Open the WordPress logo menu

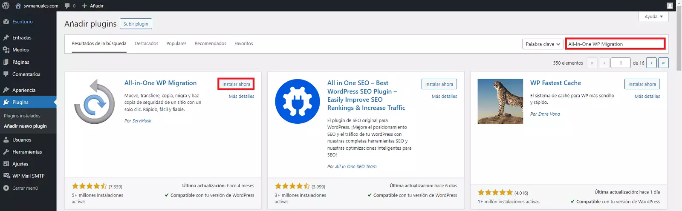(x=6, y=6)
